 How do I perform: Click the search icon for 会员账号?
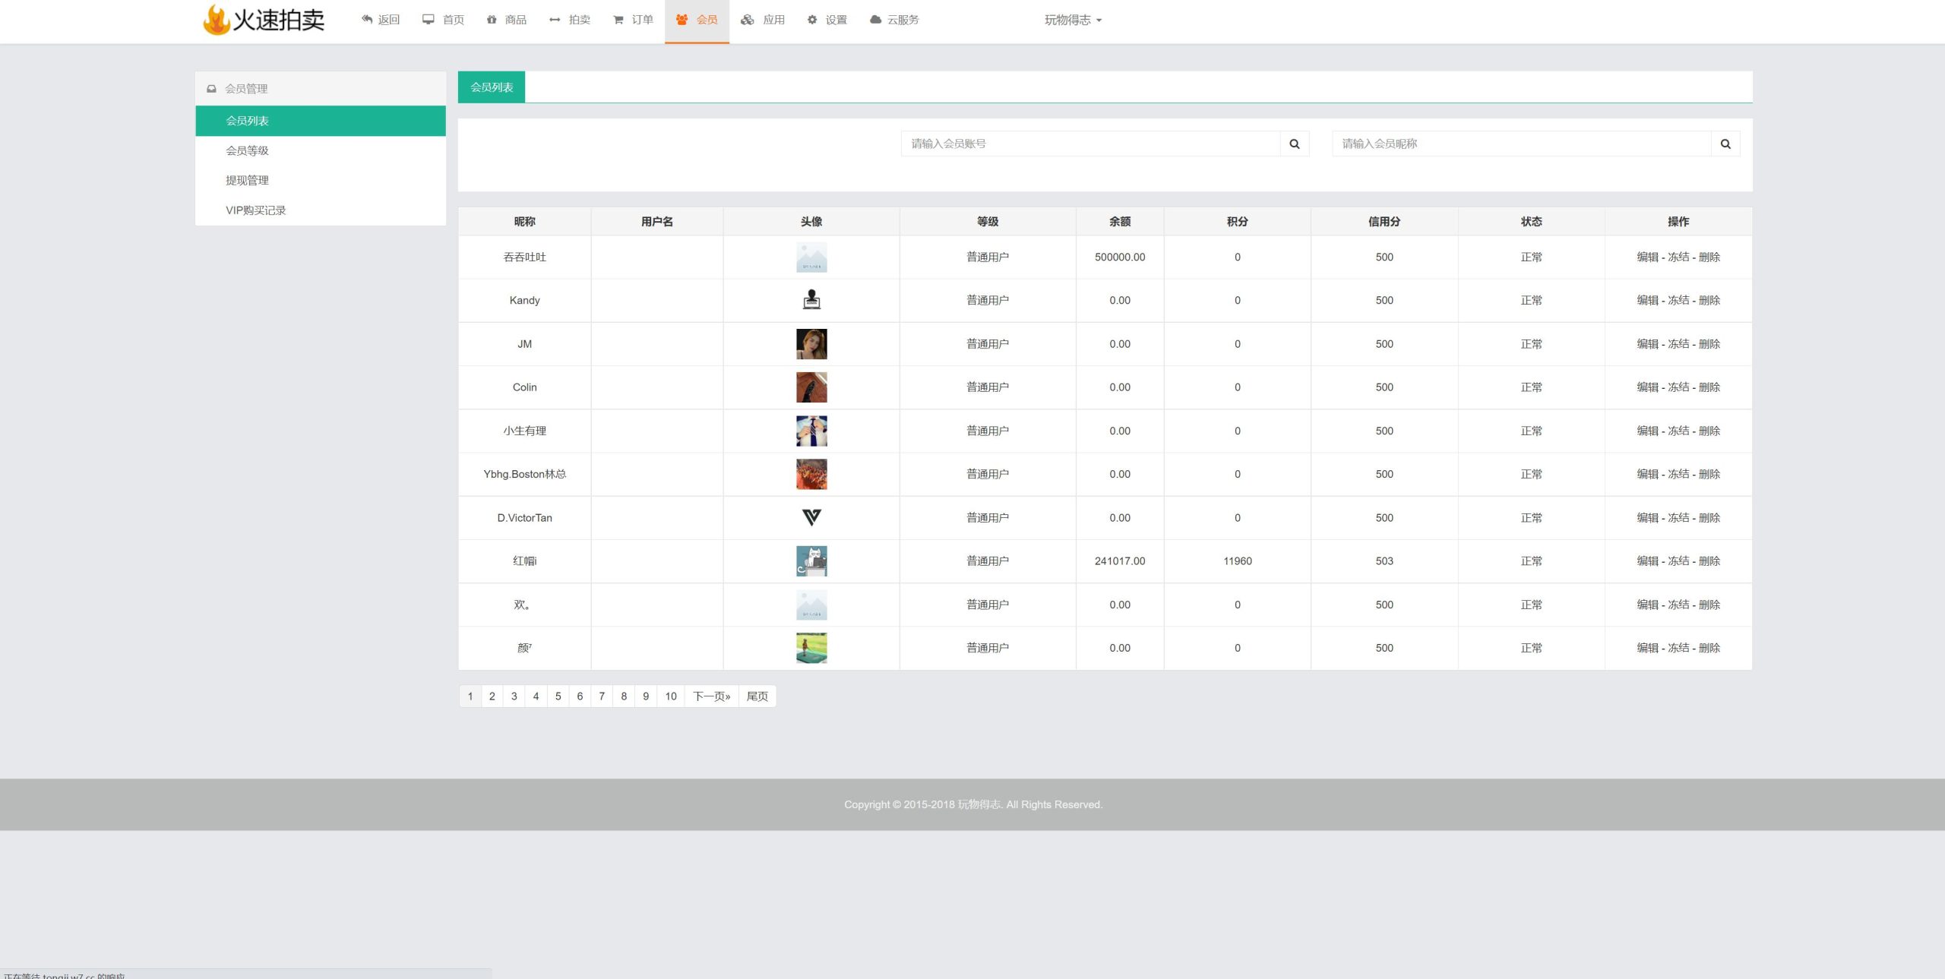click(1295, 142)
